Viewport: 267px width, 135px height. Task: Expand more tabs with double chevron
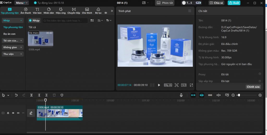point(112,11)
